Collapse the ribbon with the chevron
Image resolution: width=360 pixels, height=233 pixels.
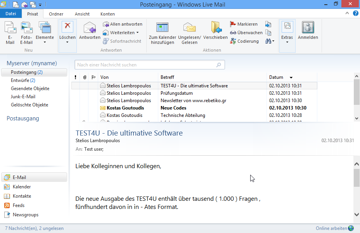347,13
